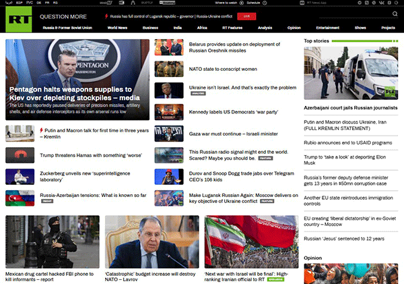Open Belarus Oreshnik missiles article

pyautogui.click(x=234, y=47)
